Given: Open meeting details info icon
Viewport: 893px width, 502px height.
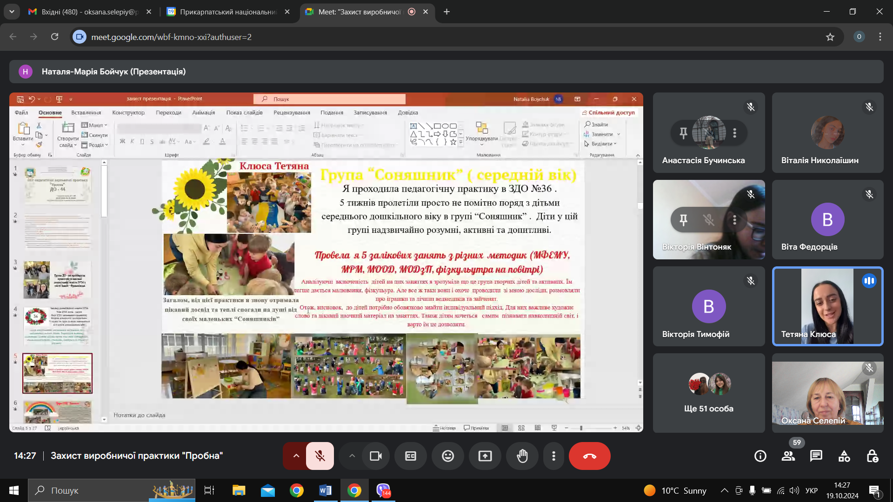Looking at the screenshot, I should (x=760, y=456).
